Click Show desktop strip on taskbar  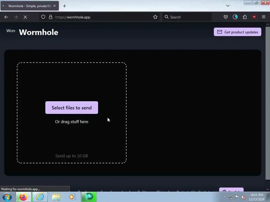(268, 197)
